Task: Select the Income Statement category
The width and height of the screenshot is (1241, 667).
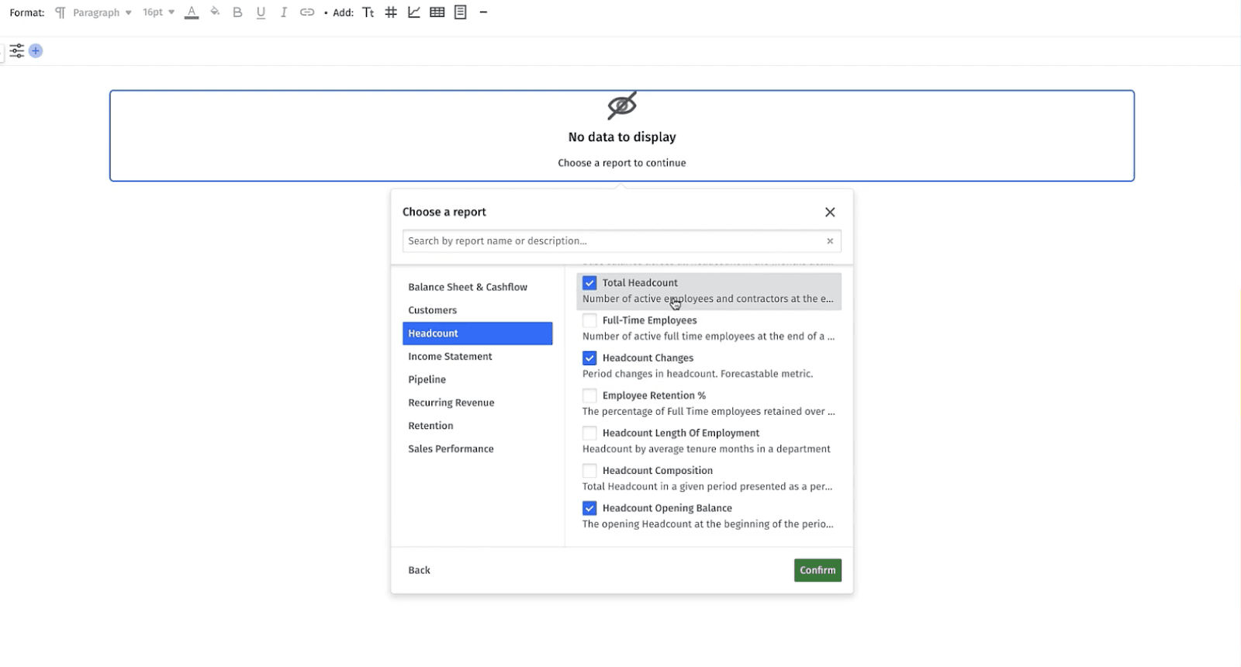Action: click(x=477, y=357)
